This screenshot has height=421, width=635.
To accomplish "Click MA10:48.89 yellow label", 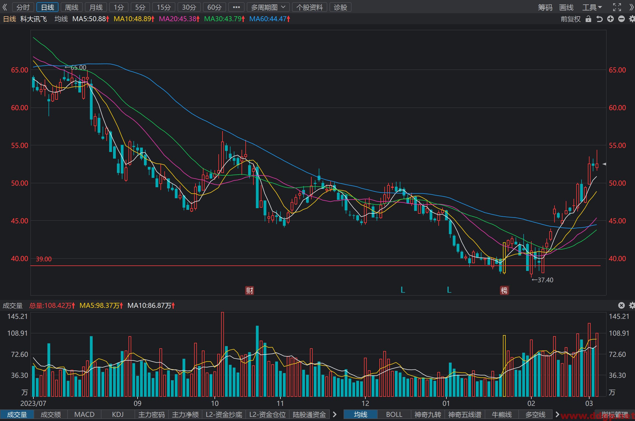I will tap(134, 19).
